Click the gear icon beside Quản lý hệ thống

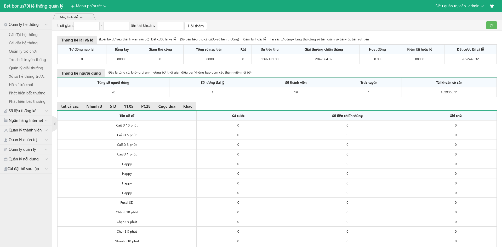point(6,25)
